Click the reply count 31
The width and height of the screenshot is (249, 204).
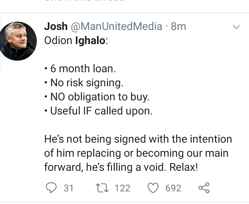pyautogui.click(x=69, y=188)
